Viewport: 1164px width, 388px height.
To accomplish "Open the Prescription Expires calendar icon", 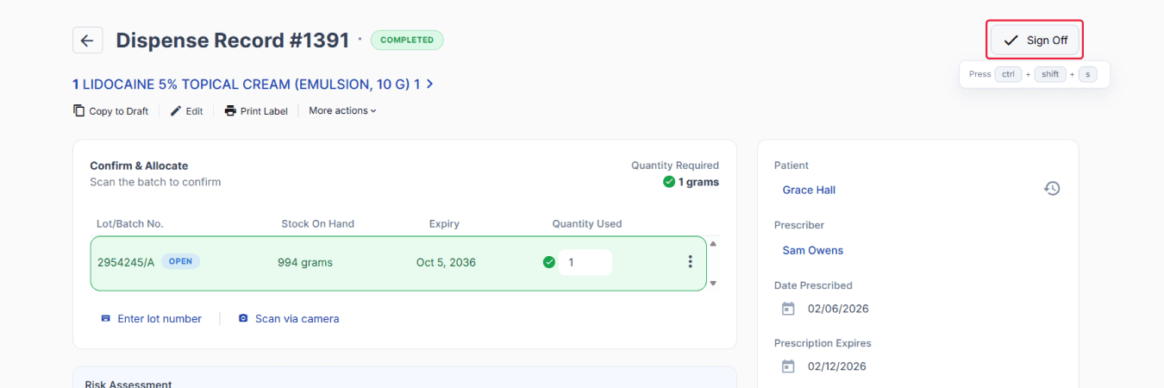I will [787, 366].
